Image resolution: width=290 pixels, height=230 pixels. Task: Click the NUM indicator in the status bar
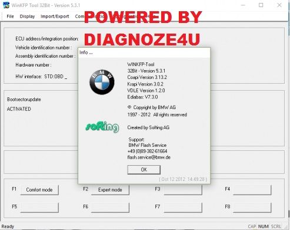263,226
